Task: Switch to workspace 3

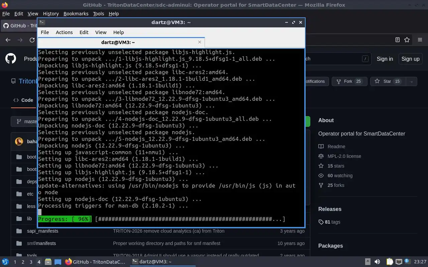Action: tap(31, 262)
